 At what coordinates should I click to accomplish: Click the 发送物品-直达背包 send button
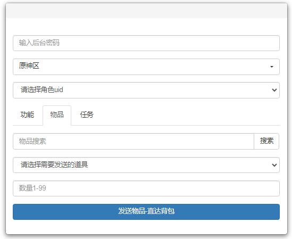pos(146,212)
